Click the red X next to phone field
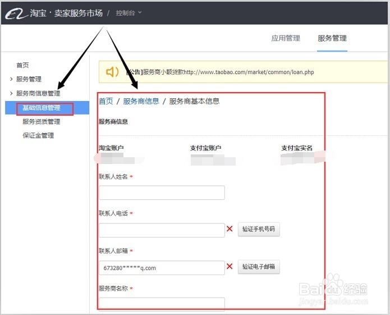The image size is (390, 315). (x=230, y=229)
